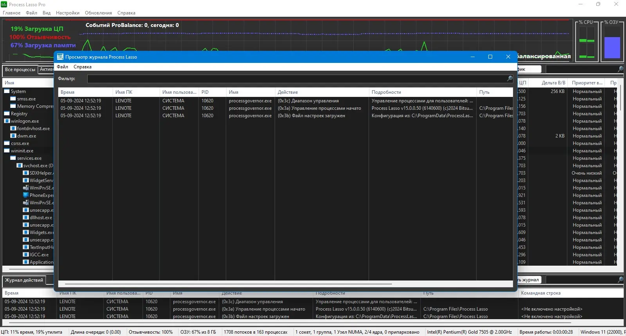Click the services.exe process icon
Image resolution: width=626 pixels, height=336 pixels.
tap(13, 158)
